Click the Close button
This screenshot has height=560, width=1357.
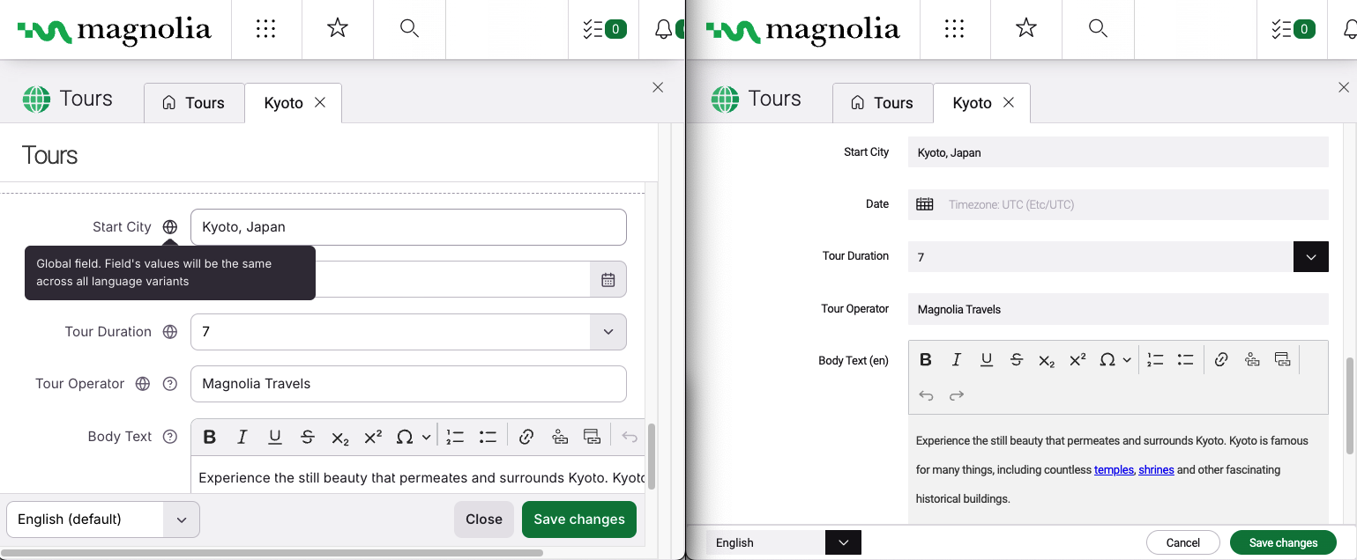(483, 519)
